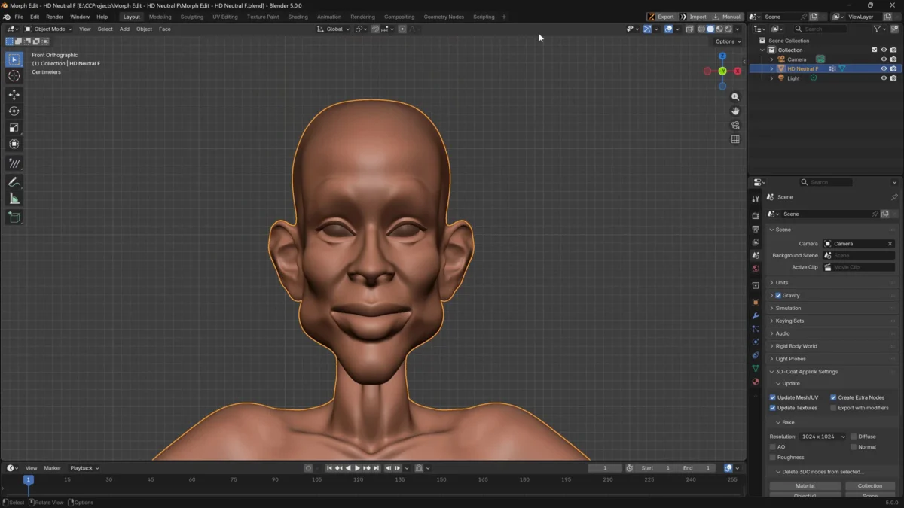Click the X axis on navigation gizmo
This screenshot has height=508, width=904.
point(738,71)
